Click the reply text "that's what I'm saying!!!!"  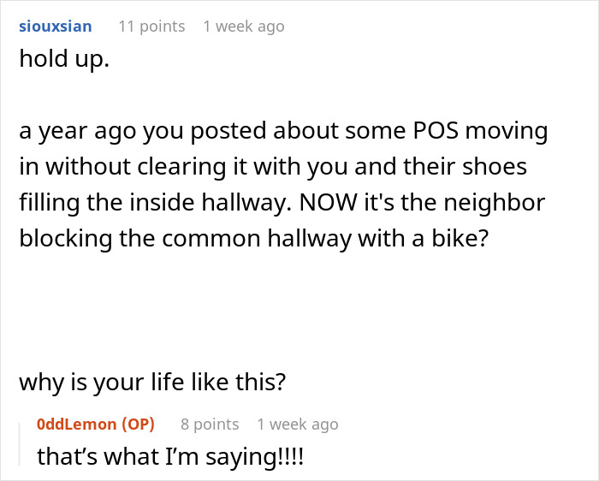[x=170, y=456]
